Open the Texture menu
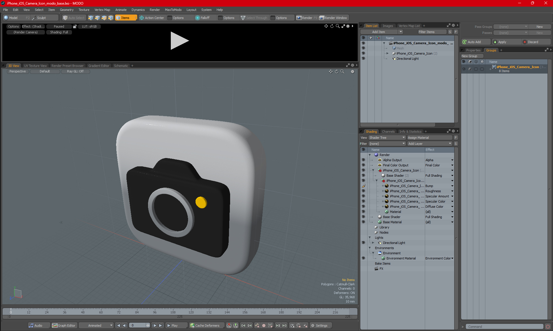The height and width of the screenshot is (331, 553). pos(84,10)
